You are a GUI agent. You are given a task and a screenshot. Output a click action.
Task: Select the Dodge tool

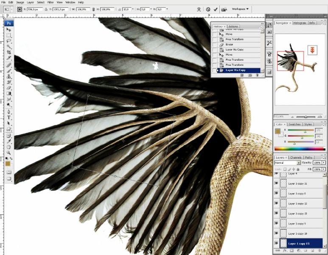pyautogui.click(x=9, y=105)
